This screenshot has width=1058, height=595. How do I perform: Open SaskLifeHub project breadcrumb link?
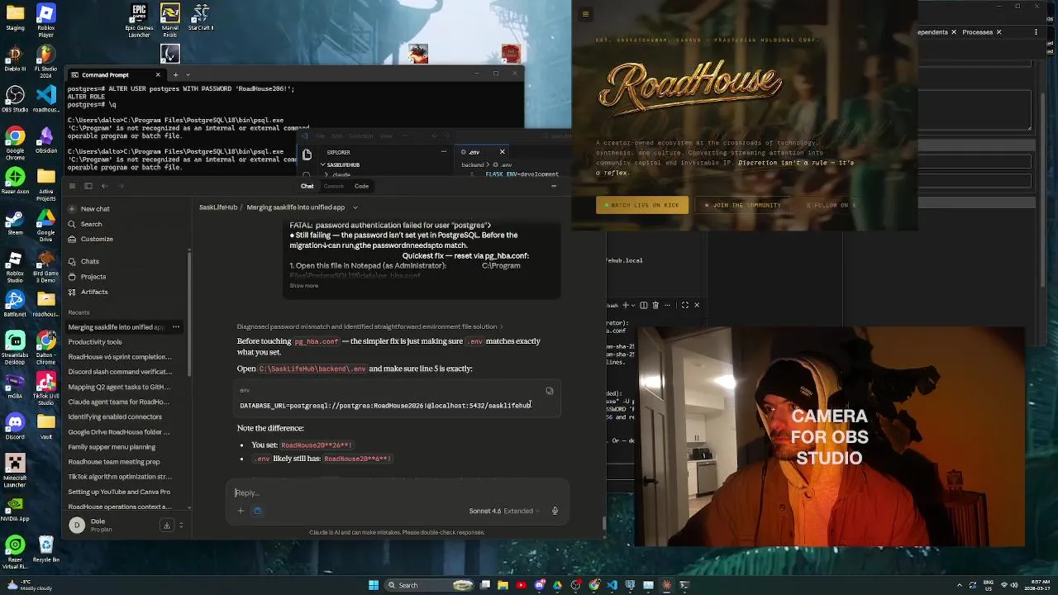218,207
